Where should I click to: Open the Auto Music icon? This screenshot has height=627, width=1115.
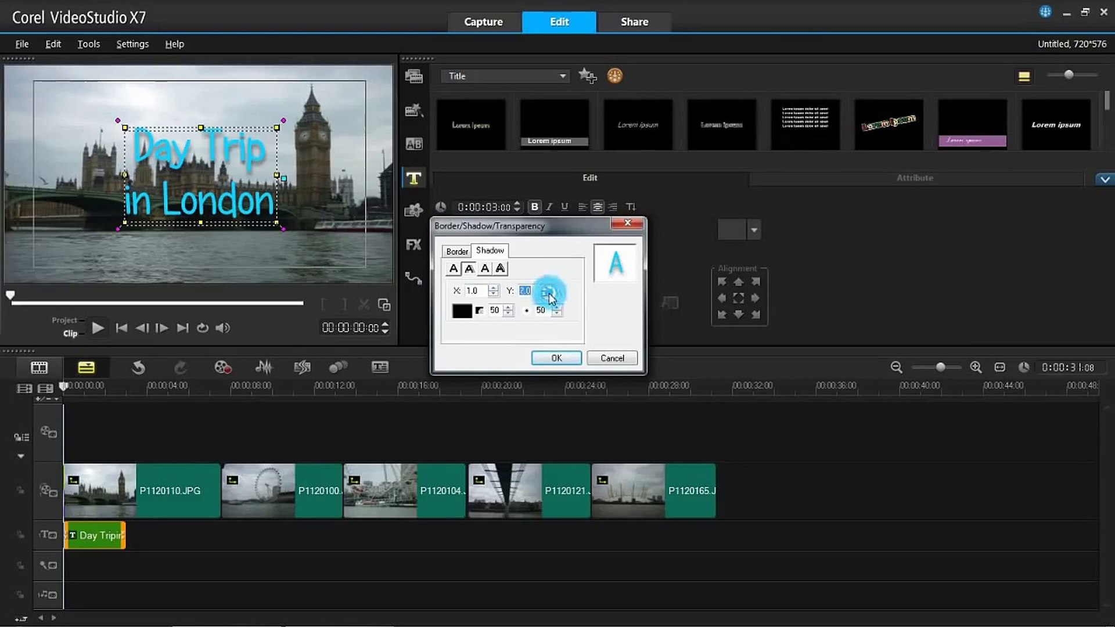tap(302, 367)
